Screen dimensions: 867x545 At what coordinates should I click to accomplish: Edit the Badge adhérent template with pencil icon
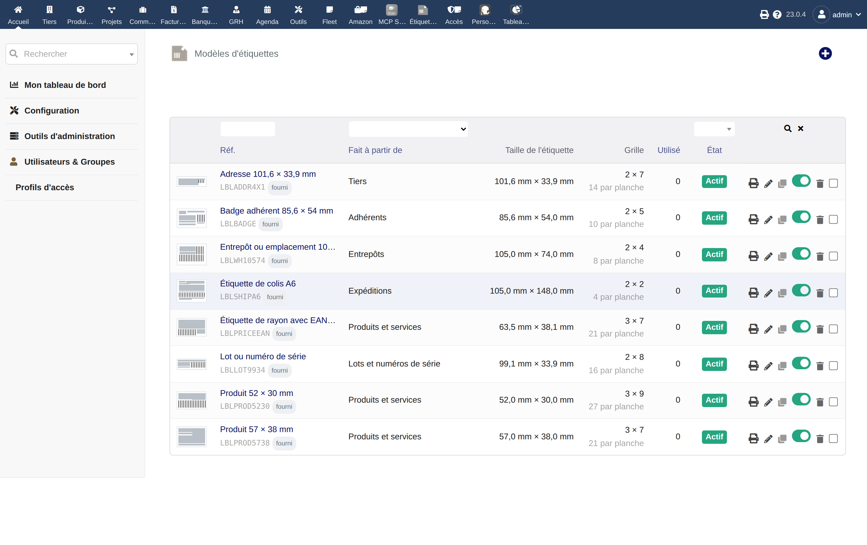[768, 220]
